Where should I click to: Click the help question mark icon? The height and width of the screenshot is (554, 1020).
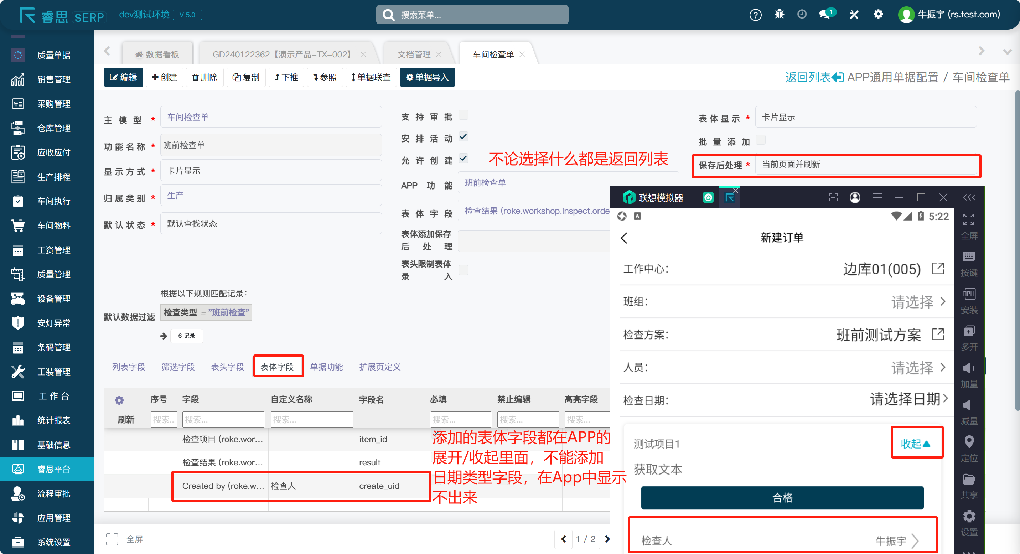(x=755, y=15)
